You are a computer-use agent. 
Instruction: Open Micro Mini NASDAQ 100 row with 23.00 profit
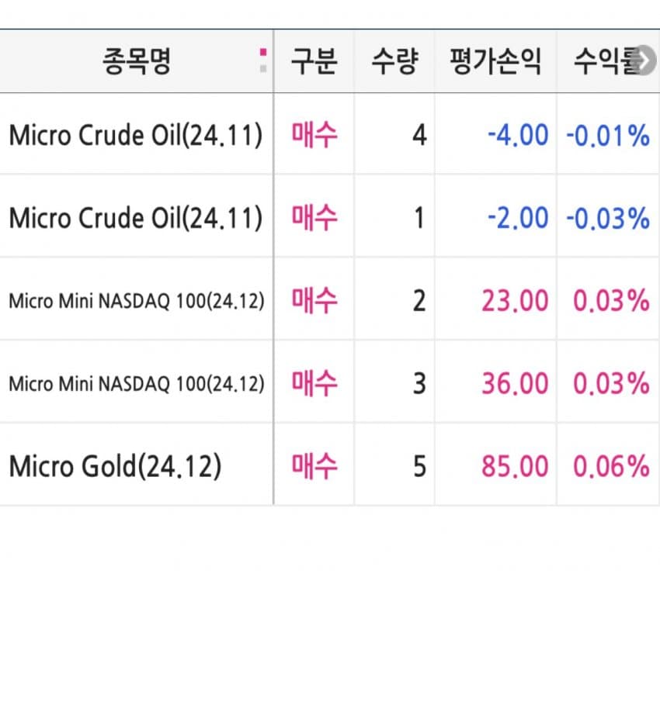coord(136,301)
